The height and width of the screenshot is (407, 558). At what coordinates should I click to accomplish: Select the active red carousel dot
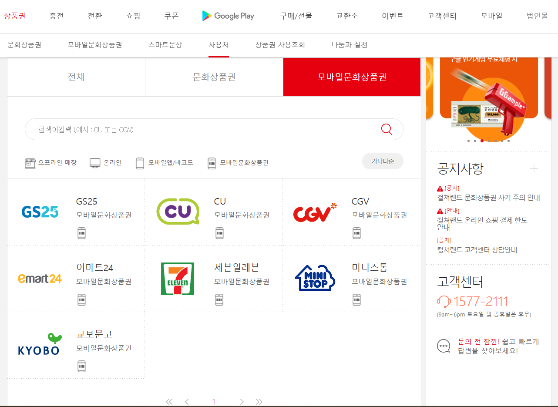pos(482,141)
